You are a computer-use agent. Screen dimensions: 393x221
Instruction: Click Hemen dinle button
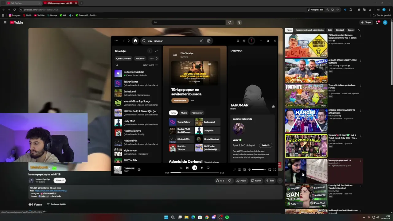[180, 101]
